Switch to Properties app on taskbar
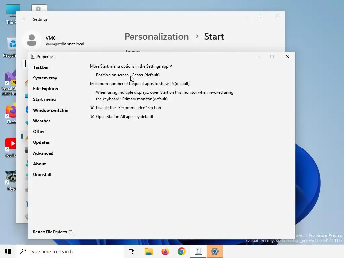 pos(198,251)
